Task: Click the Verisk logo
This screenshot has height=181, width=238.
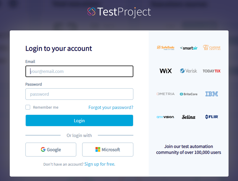Action: click(189, 71)
